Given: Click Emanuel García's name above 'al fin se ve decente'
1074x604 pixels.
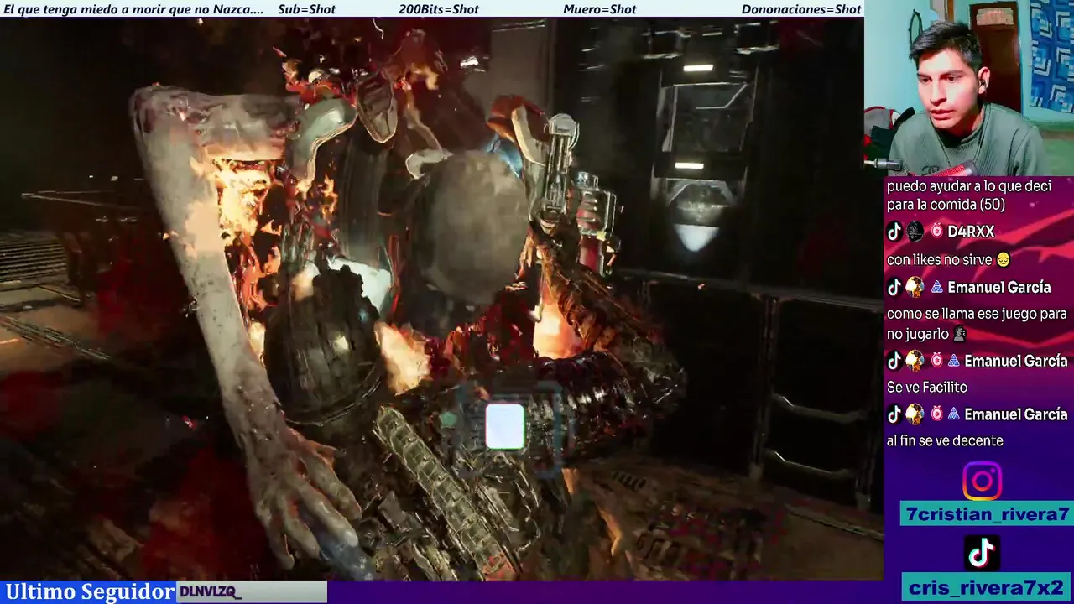Looking at the screenshot, I should (x=1016, y=414).
